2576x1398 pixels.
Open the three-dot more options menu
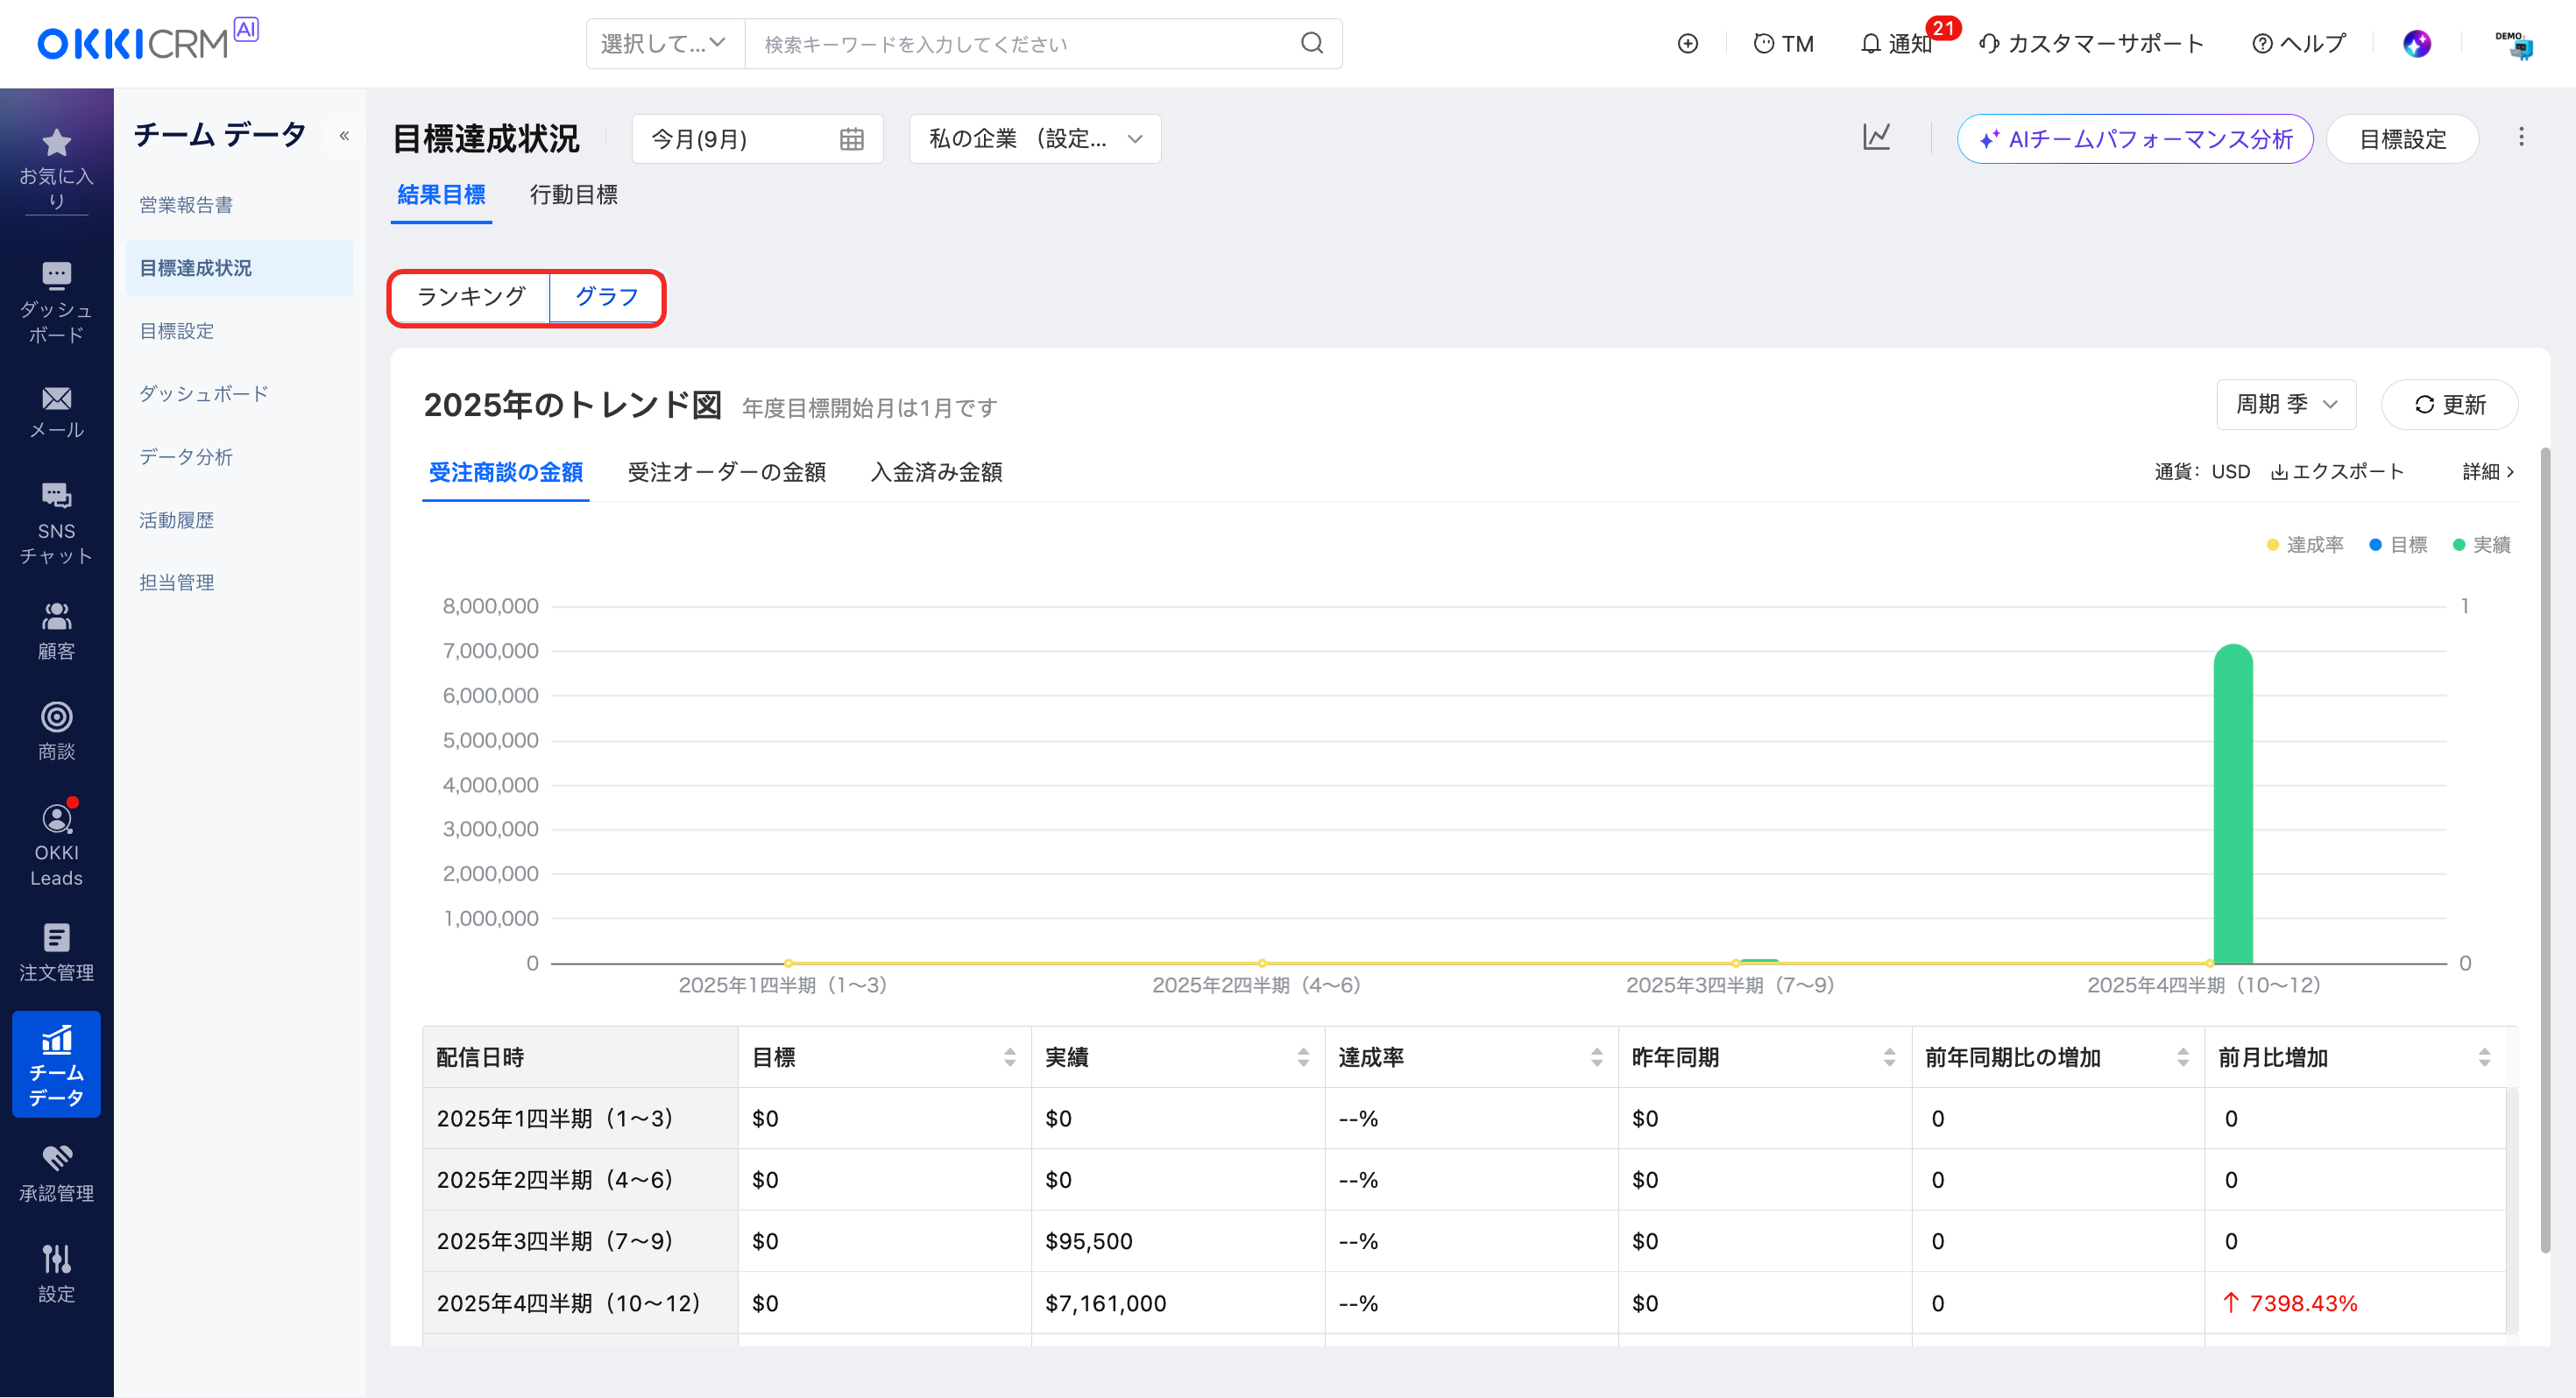[2521, 137]
